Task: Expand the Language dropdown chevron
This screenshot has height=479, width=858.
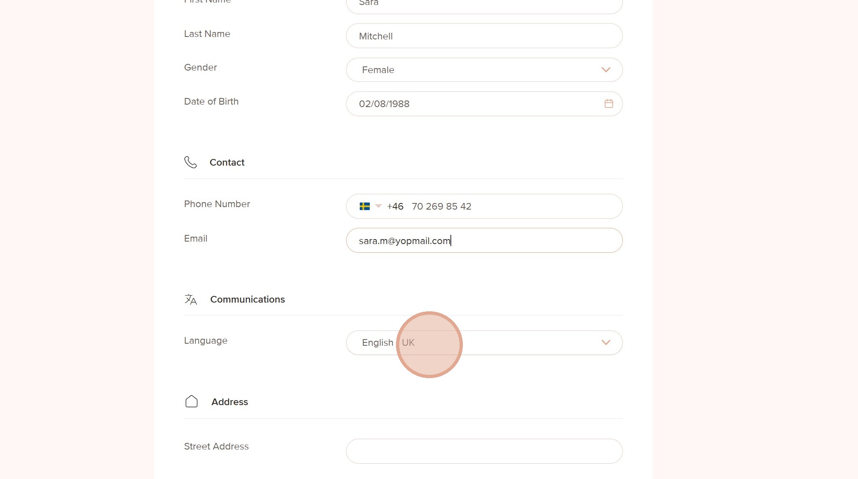Action: pyautogui.click(x=605, y=342)
